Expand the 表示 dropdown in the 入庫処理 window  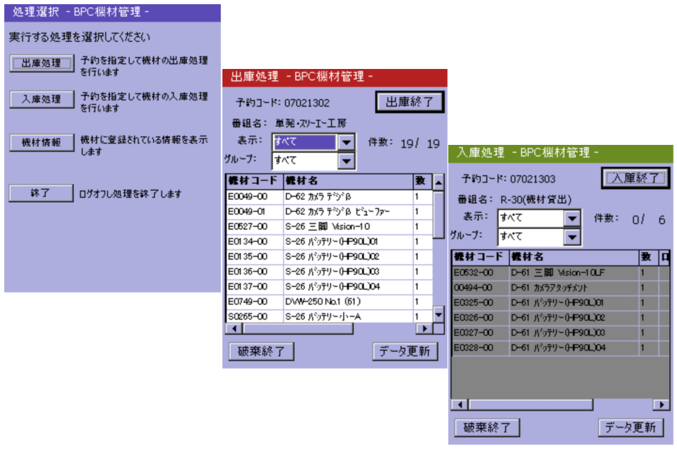click(x=572, y=218)
